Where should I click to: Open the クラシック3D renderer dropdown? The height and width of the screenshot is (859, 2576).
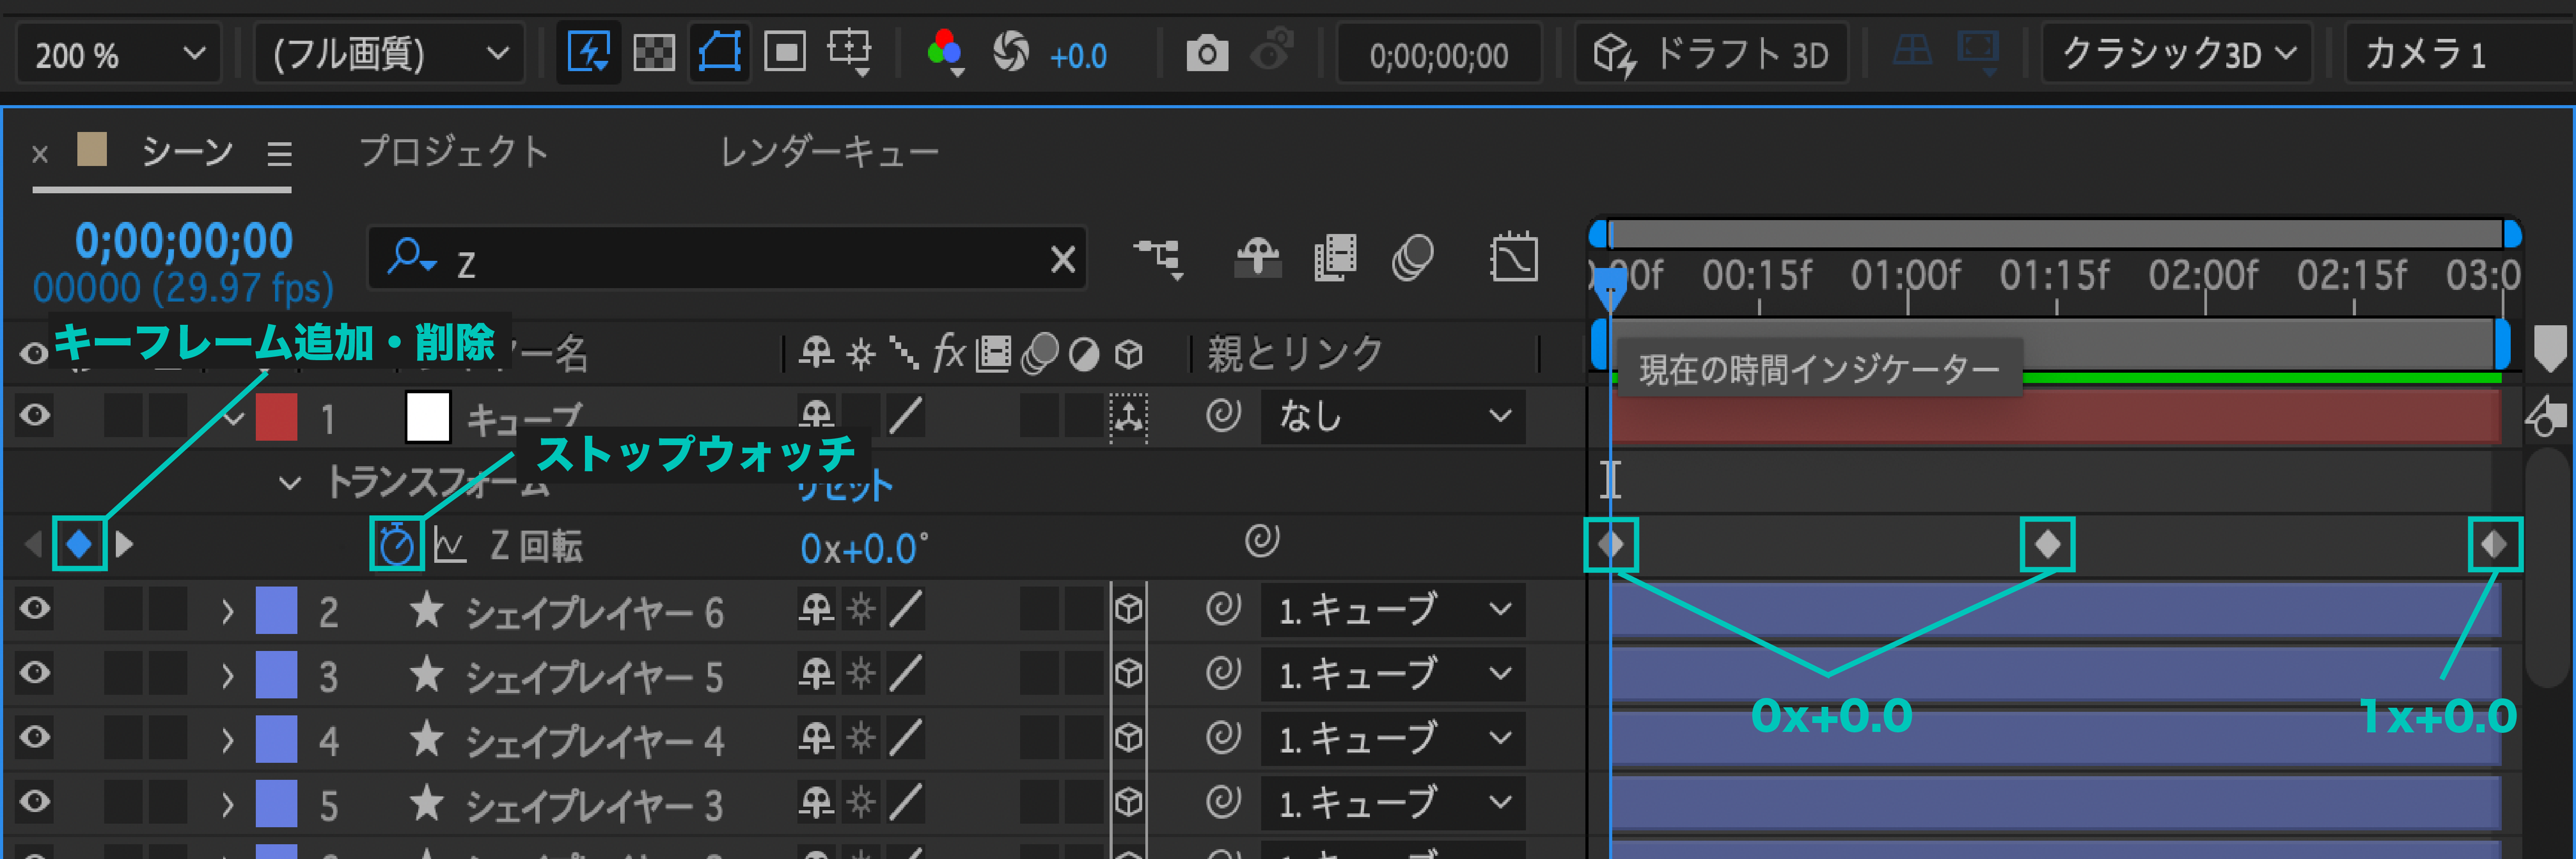coord(2178,53)
